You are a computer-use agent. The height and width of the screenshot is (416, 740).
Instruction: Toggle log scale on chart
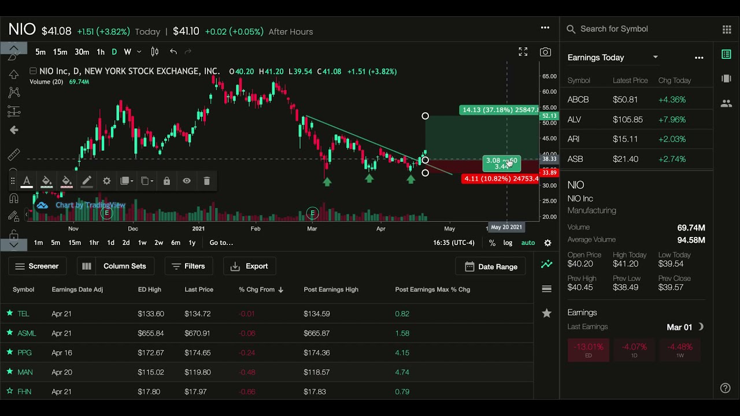(x=508, y=243)
